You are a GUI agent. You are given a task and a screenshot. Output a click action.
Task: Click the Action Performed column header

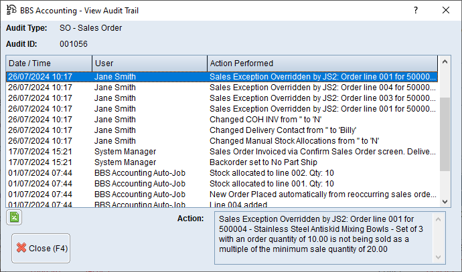323,63
